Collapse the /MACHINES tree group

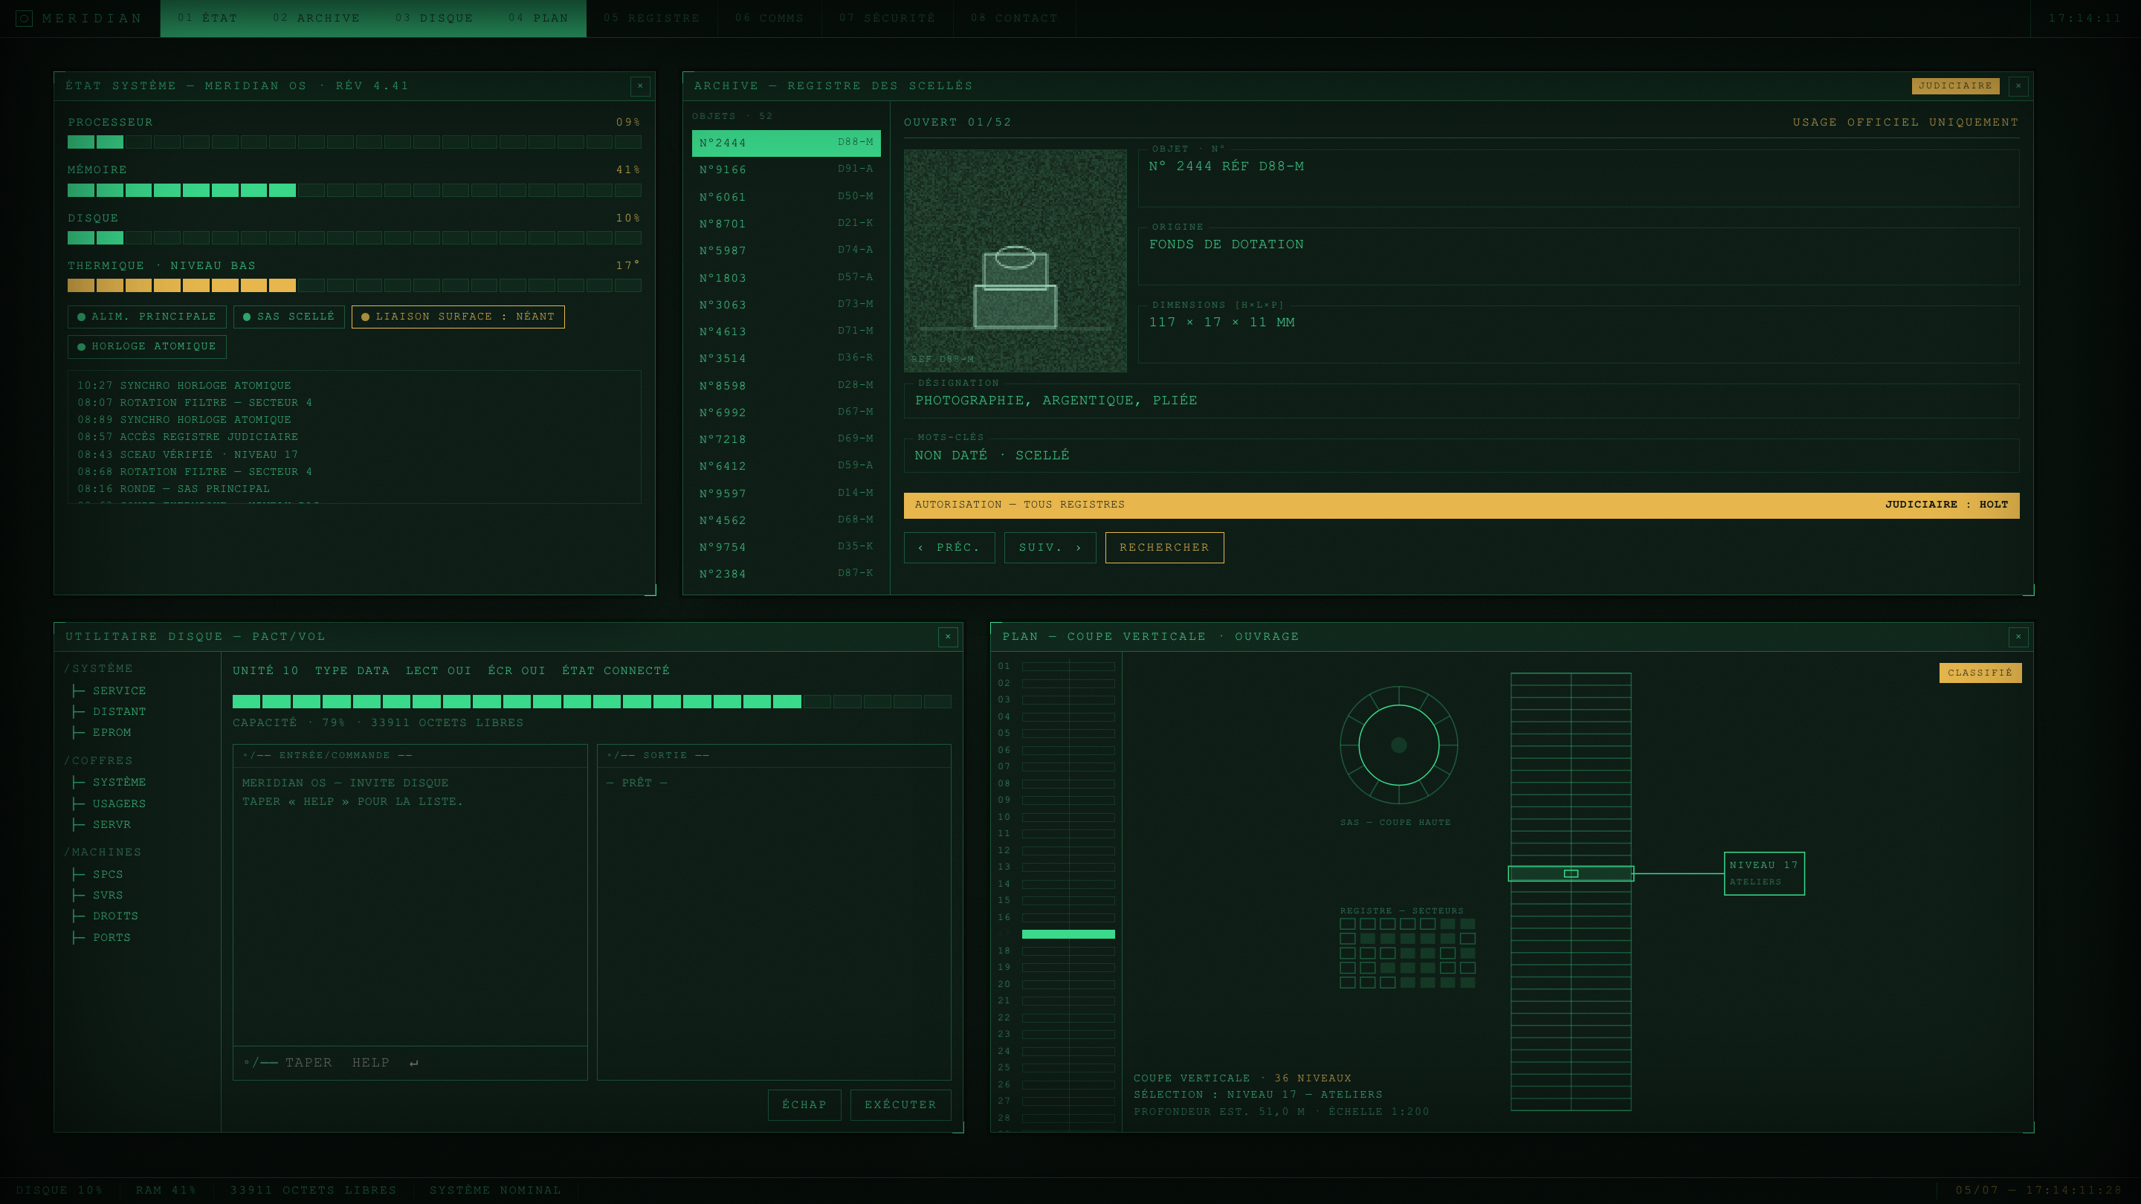click(103, 852)
